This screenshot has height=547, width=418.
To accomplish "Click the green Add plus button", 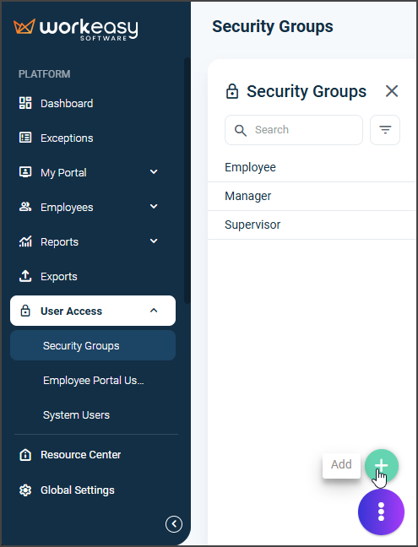I will pos(382,465).
